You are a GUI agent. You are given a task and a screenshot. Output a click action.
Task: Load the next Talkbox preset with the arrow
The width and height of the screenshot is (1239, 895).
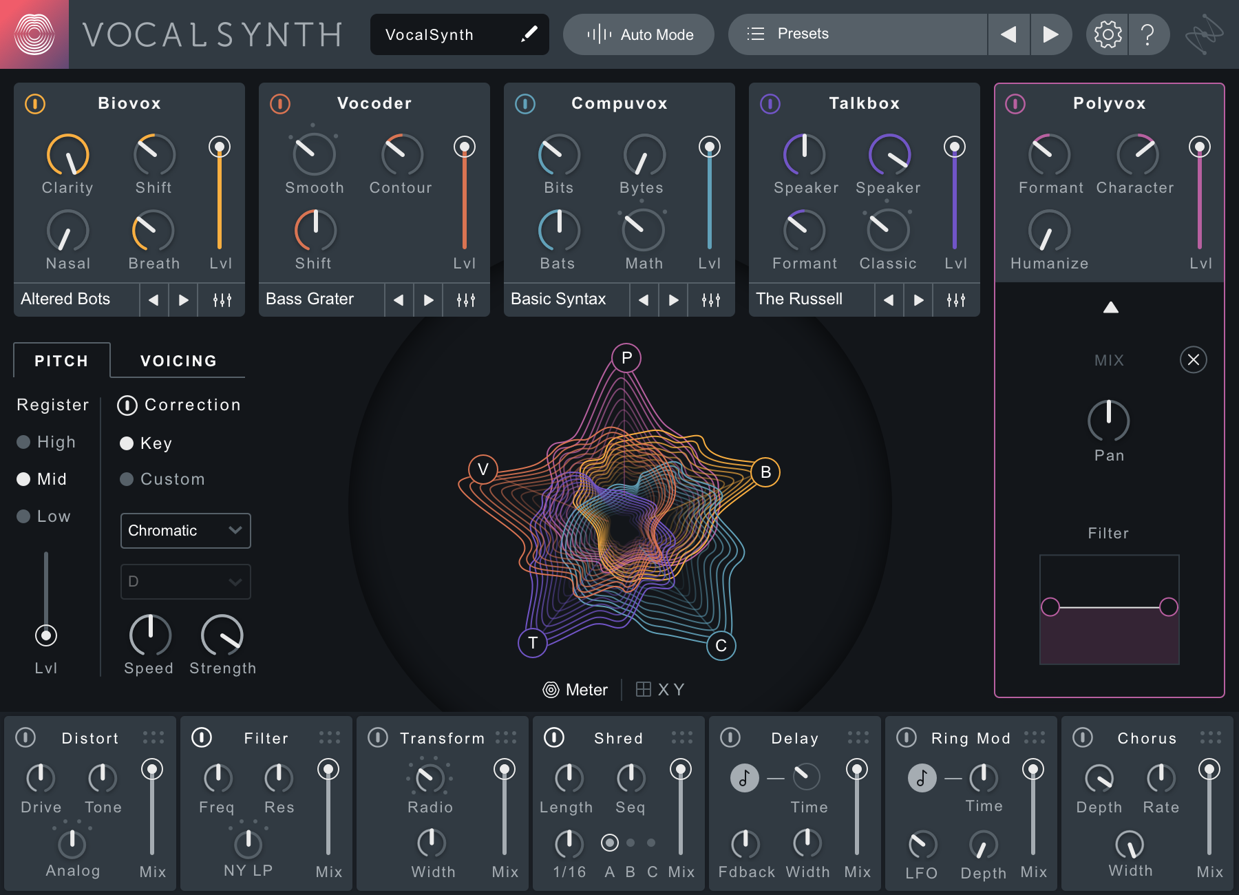[x=918, y=299]
